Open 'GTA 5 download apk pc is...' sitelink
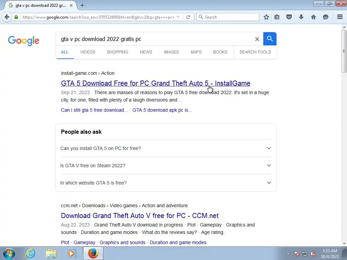Viewport: 347px width, 260px height. [x=162, y=110]
